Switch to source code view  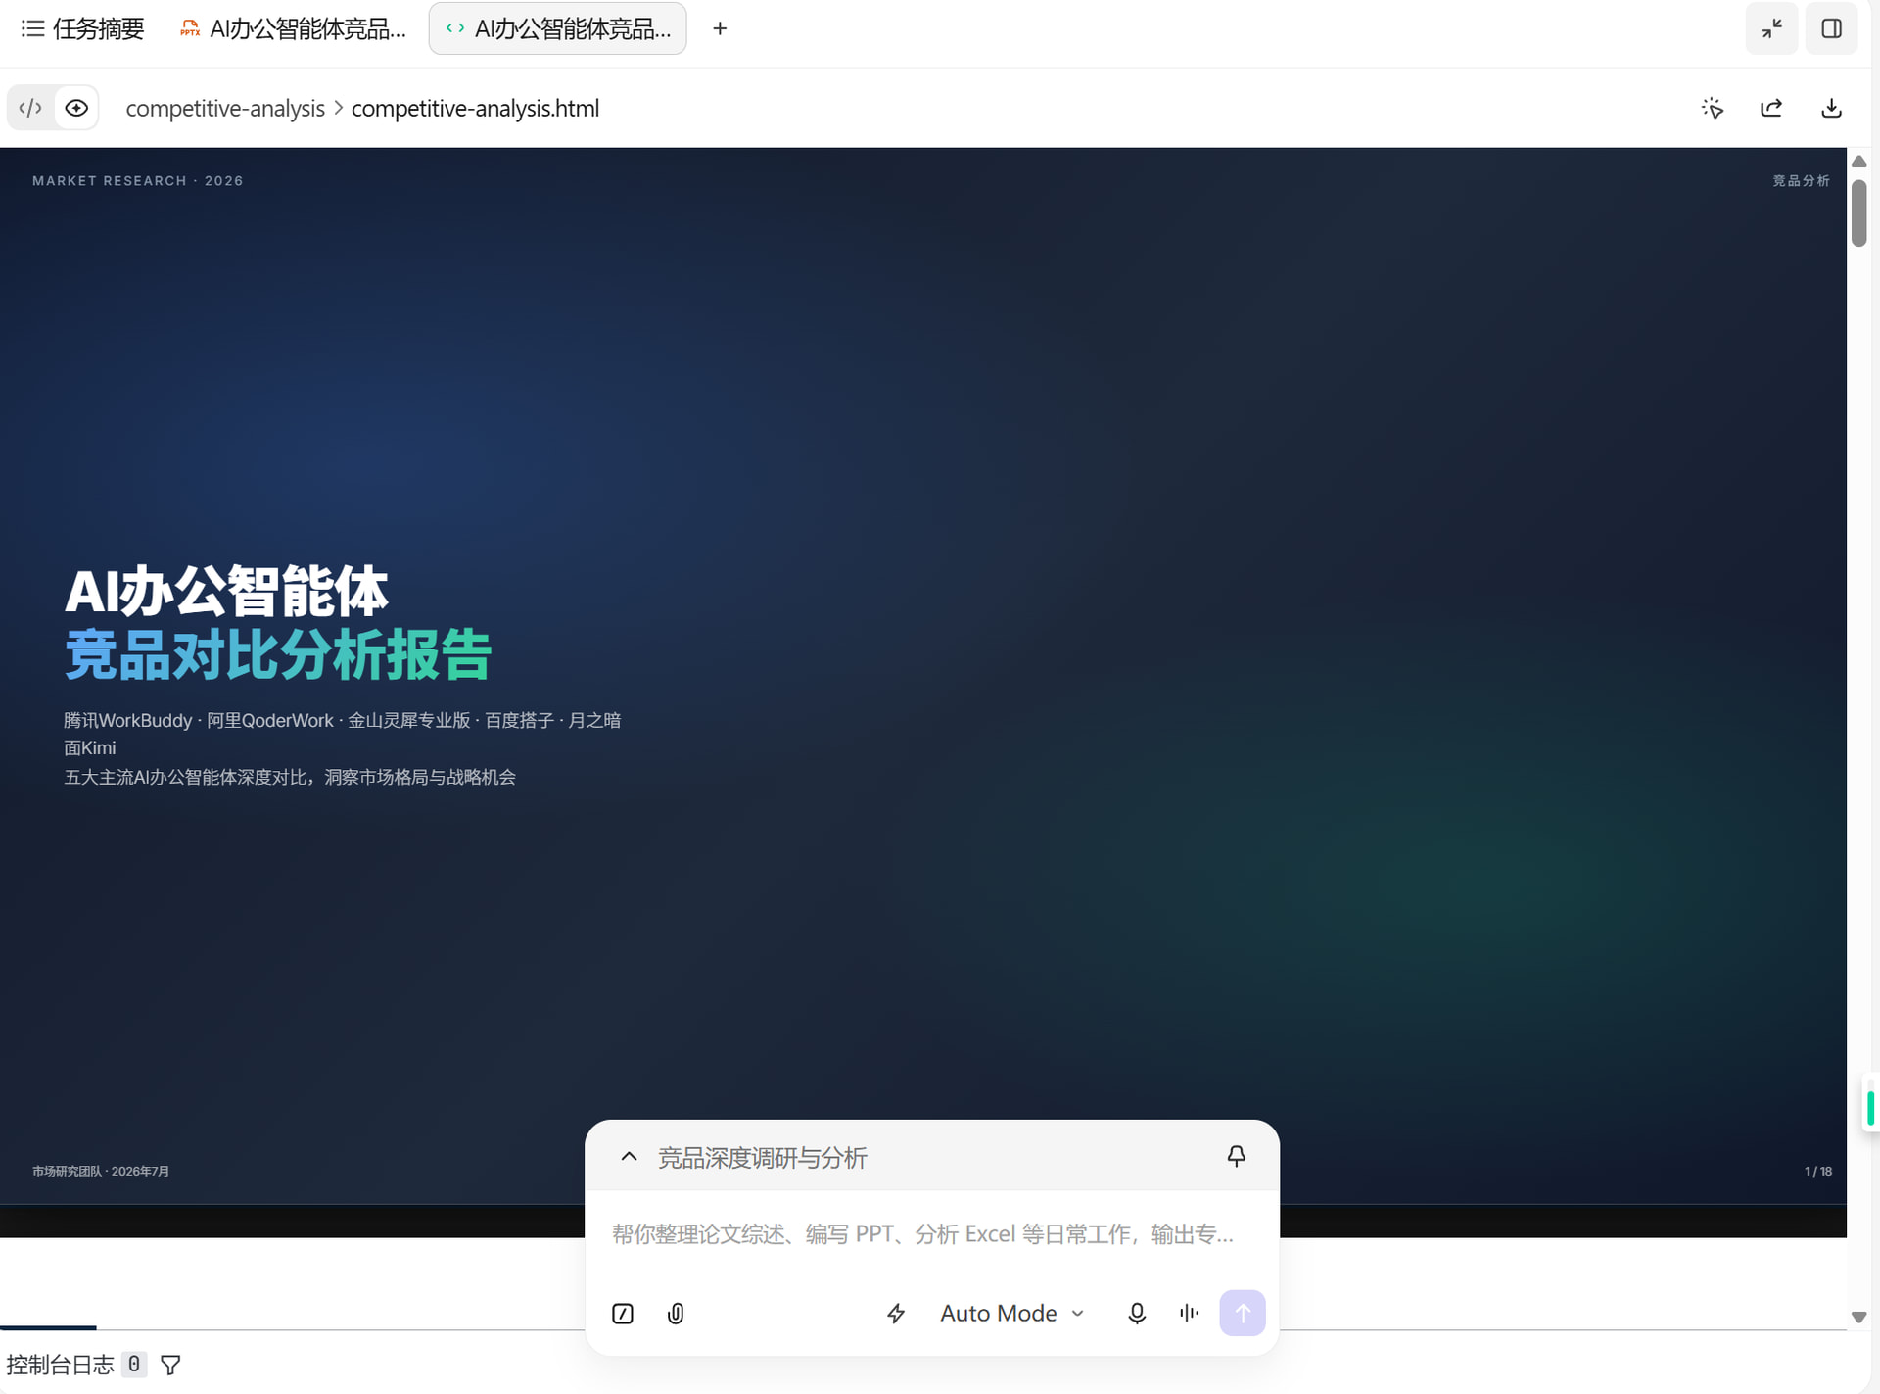pyautogui.click(x=30, y=108)
